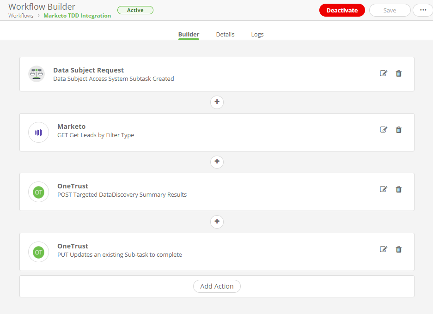Open the Logs tab
The width and height of the screenshot is (433, 314).
click(x=257, y=35)
